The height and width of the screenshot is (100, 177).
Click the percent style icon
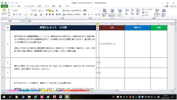tap(89, 15)
